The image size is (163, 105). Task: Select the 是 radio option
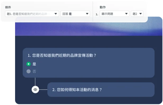click(29, 64)
